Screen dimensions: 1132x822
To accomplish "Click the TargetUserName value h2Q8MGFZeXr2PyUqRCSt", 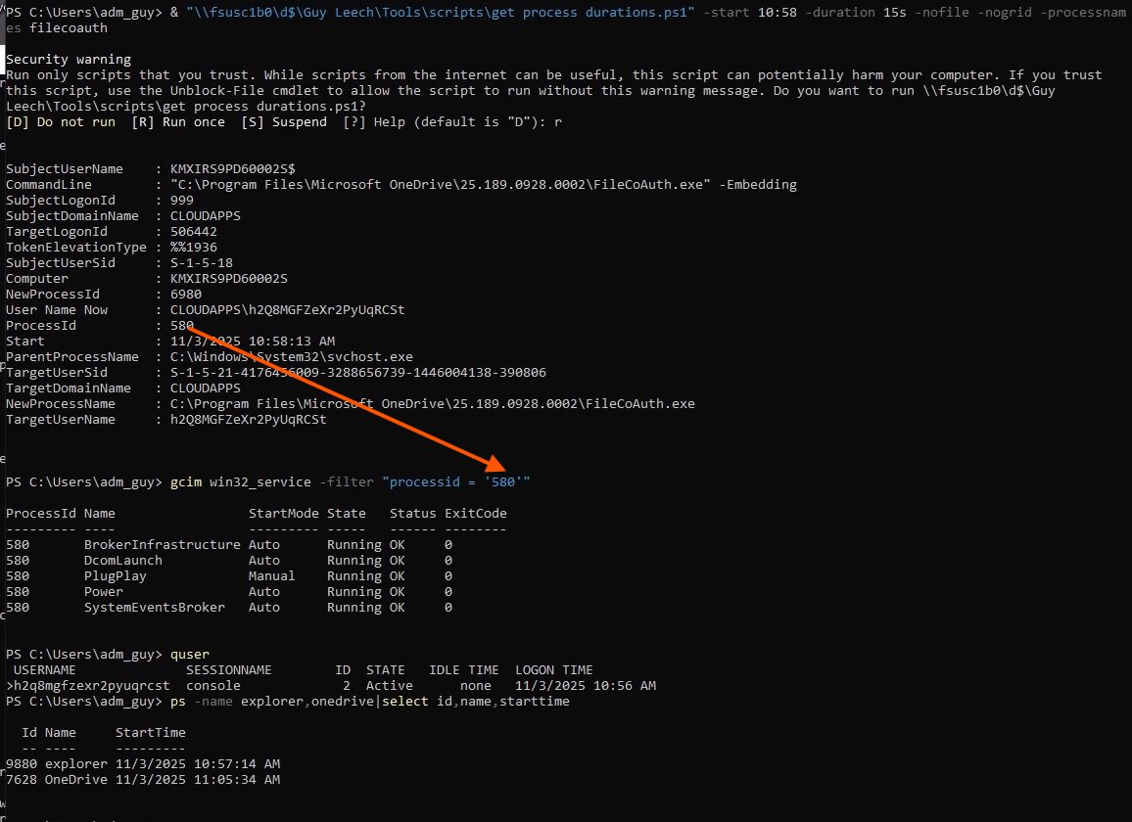I will pyautogui.click(x=249, y=419).
